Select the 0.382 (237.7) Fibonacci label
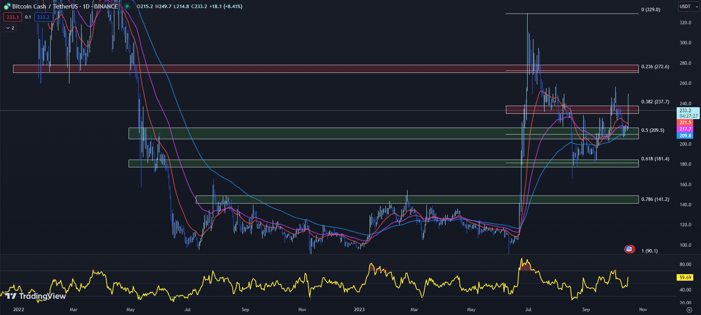Screen dimensions: 701x315 655,102
